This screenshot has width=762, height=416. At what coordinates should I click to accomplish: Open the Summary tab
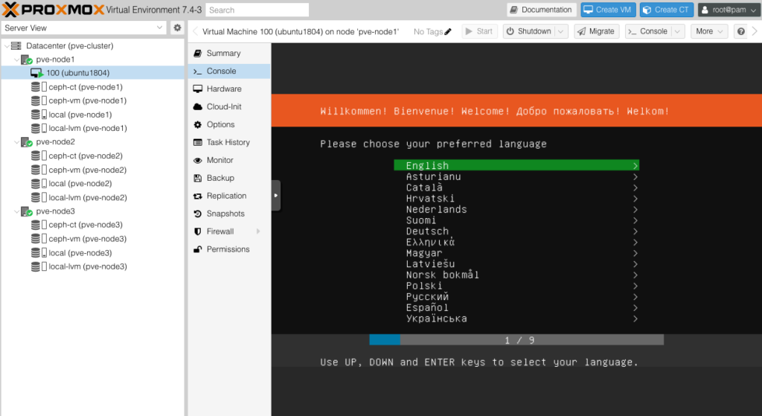pyautogui.click(x=229, y=54)
